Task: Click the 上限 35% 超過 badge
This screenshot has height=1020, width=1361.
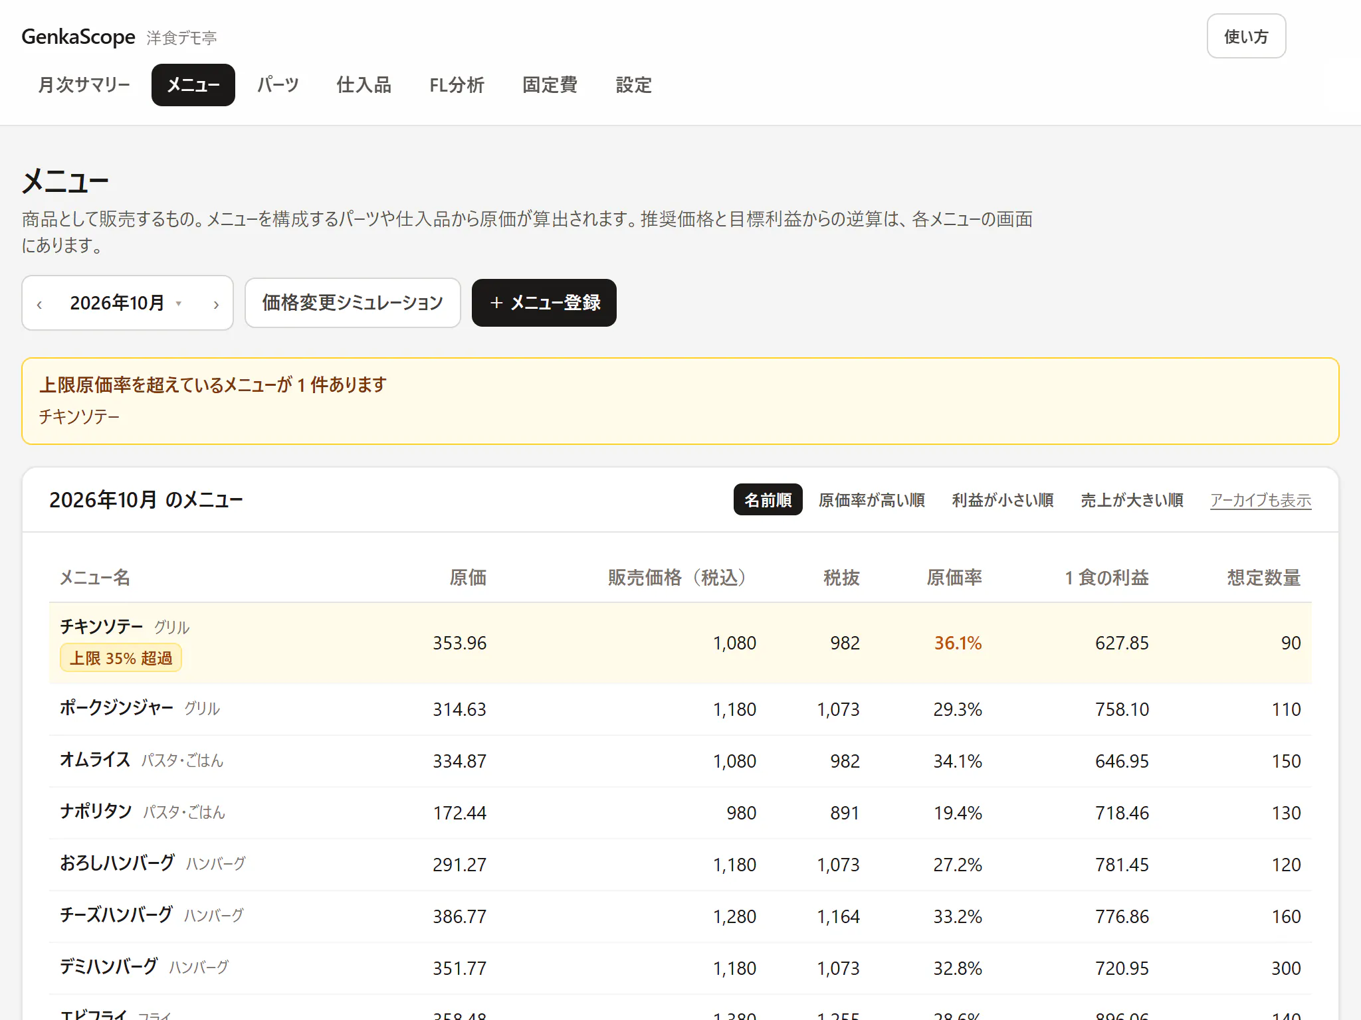Action: pos(121,658)
